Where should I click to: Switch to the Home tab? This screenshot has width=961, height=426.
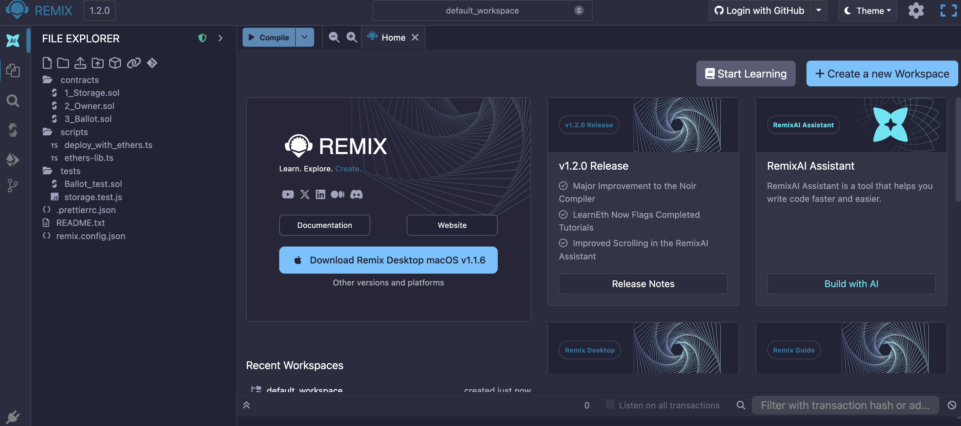pyautogui.click(x=393, y=37)
